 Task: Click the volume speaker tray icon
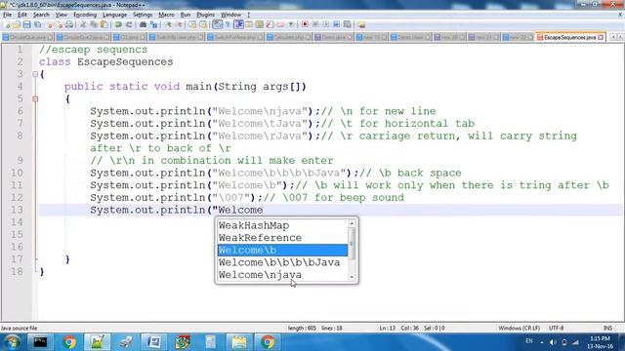click(x=553, y=342)
